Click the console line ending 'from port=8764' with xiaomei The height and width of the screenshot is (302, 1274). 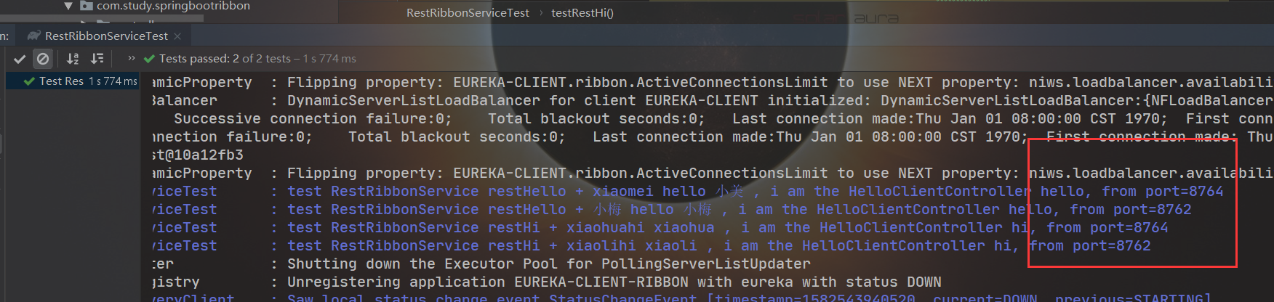click(x=687, y=191)
